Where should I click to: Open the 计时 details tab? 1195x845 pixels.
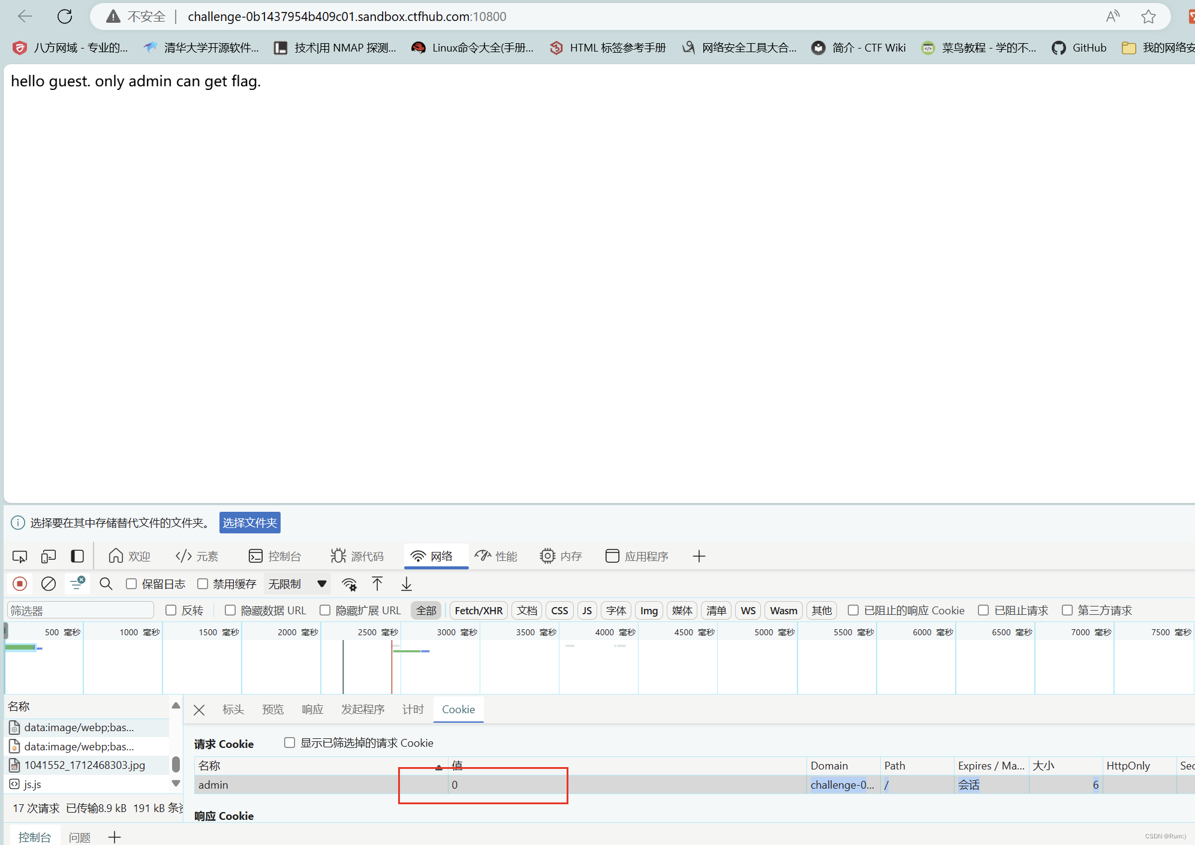coord(413,710)
